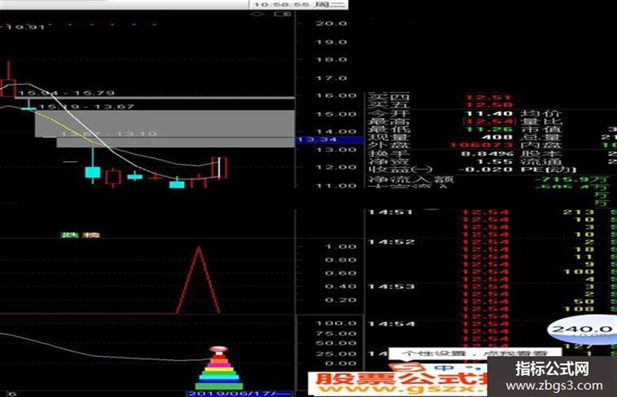The width and height of the screenshot is (617, 397).
Task: Click the 股本 label
Action: [541, 154]
